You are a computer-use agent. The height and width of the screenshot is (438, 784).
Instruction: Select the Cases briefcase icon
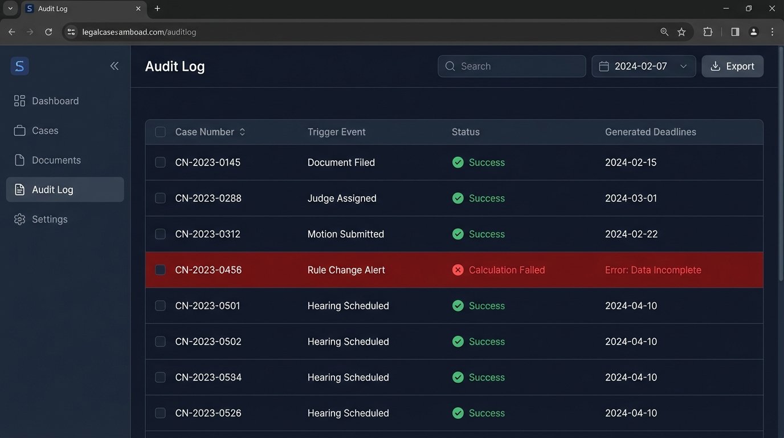pyautogui.click(x=19, y=130)
